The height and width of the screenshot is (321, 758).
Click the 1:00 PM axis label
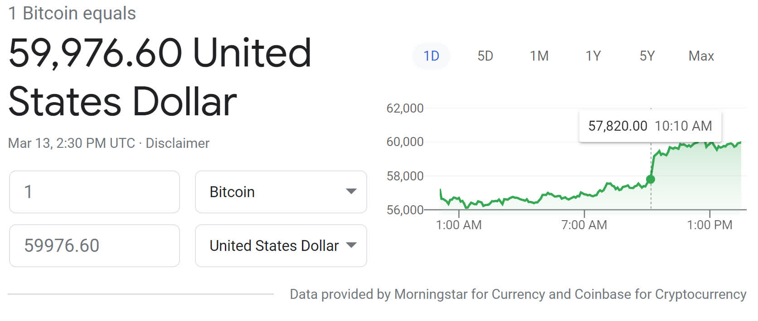(x=709, y=225)
